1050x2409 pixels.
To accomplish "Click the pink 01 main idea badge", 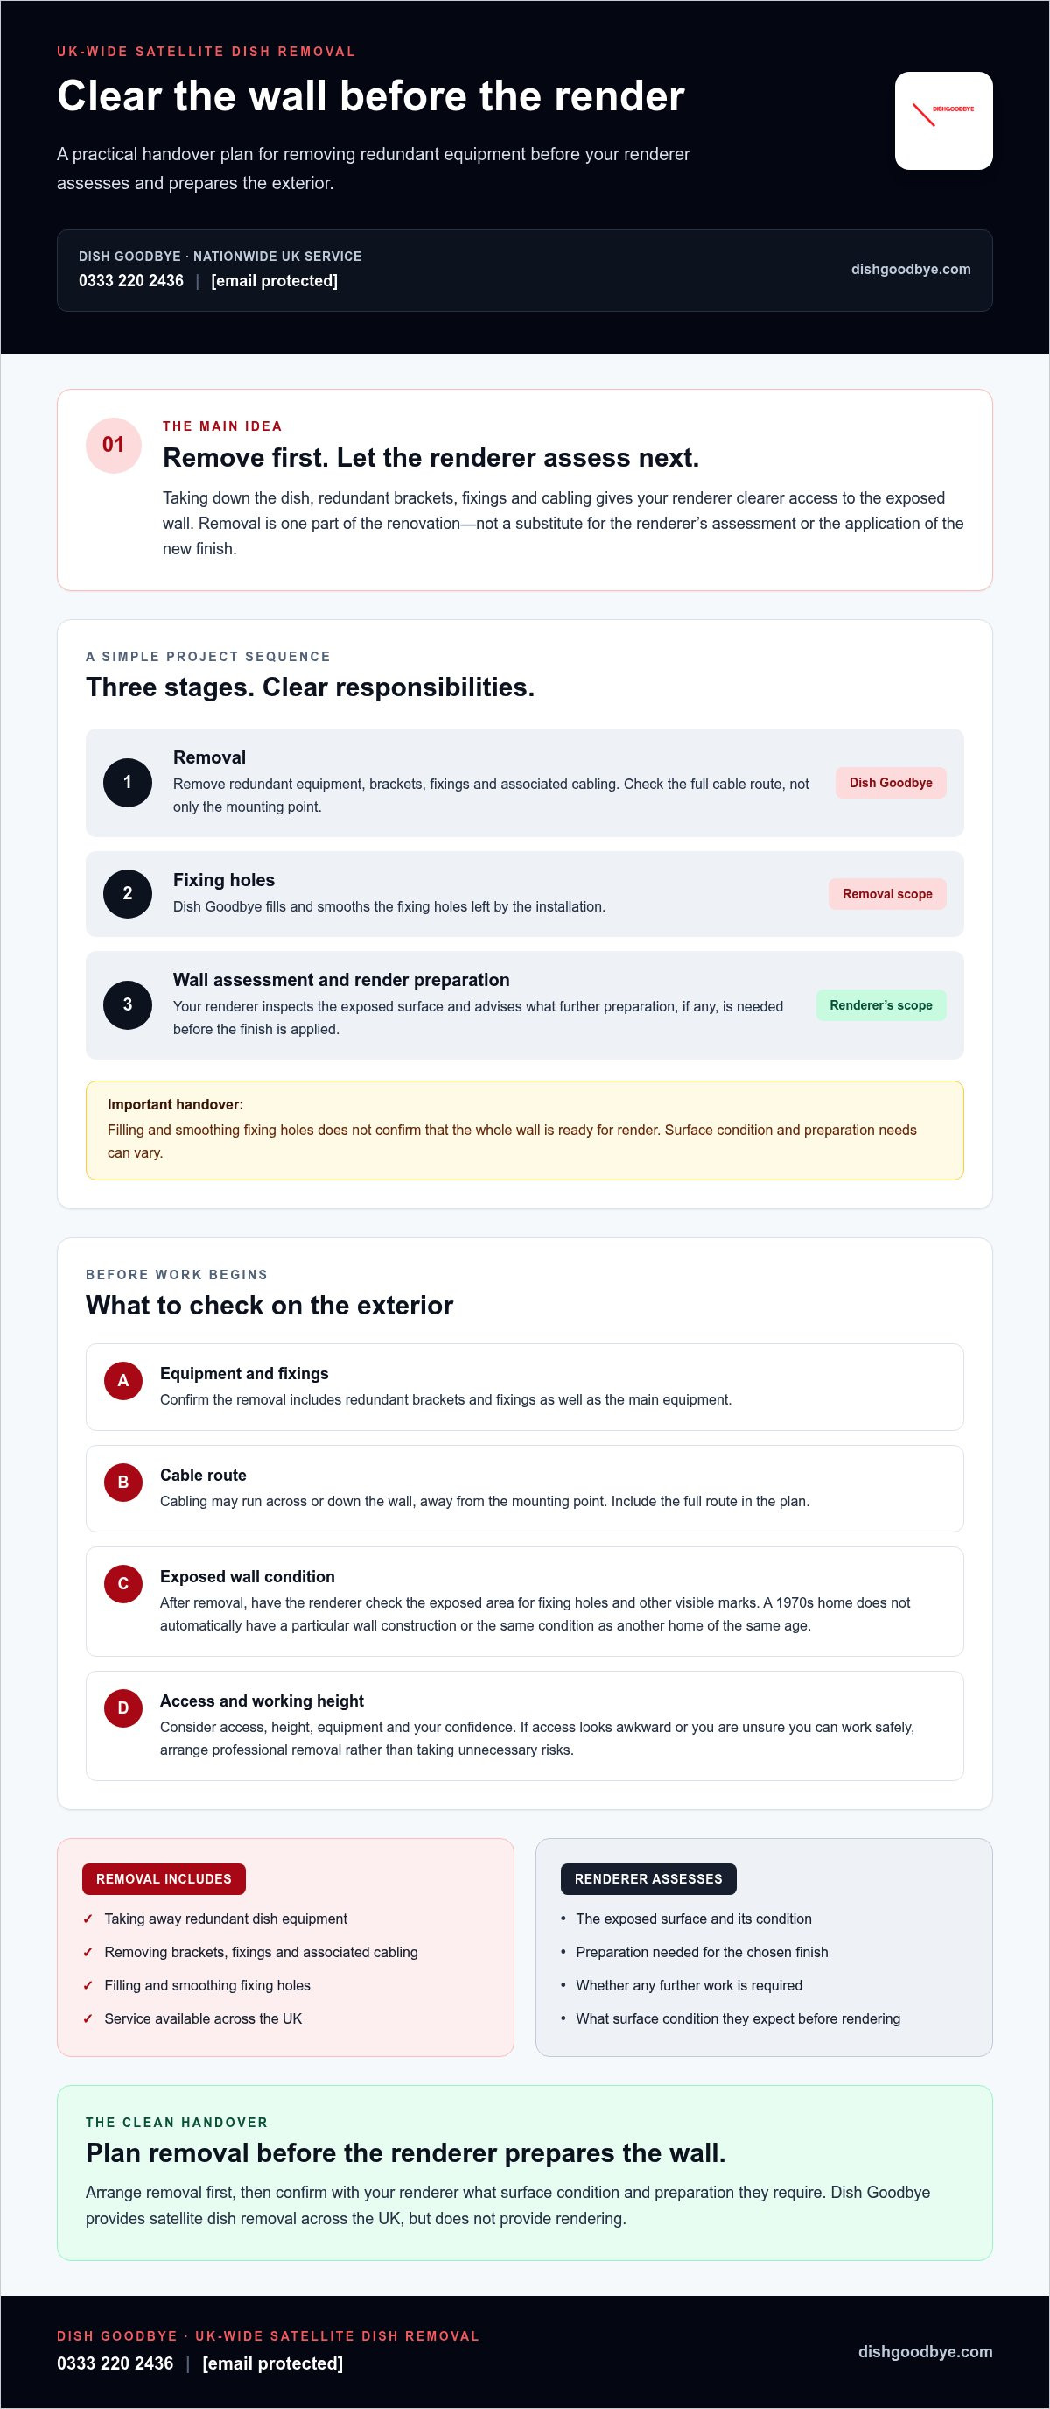I will pyautogui.click(x=113, y=445).
